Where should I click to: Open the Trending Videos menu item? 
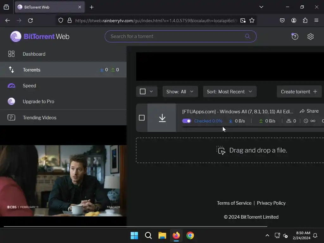tap(63, 117)
